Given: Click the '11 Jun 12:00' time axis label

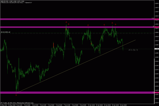Looking at the screenshot, I should pos(91,105).
